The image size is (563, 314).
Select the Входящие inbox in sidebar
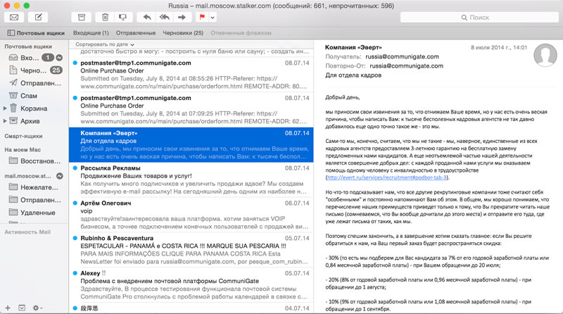click(30, 58)
